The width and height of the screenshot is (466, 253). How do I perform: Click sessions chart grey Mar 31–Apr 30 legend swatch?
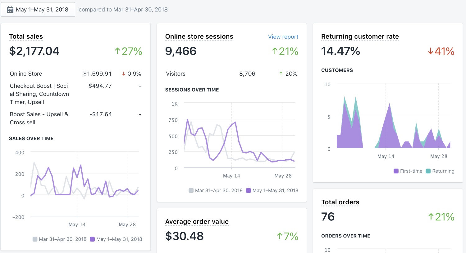coord(191,190)
